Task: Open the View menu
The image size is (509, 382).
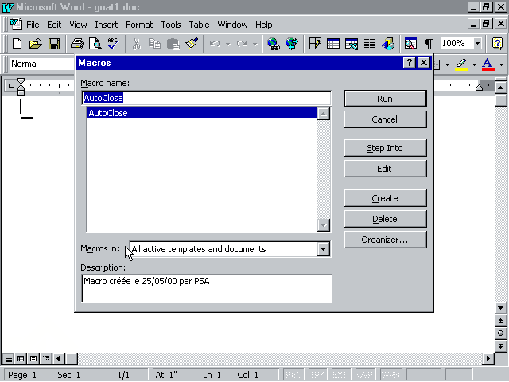Action: (78, 25)
